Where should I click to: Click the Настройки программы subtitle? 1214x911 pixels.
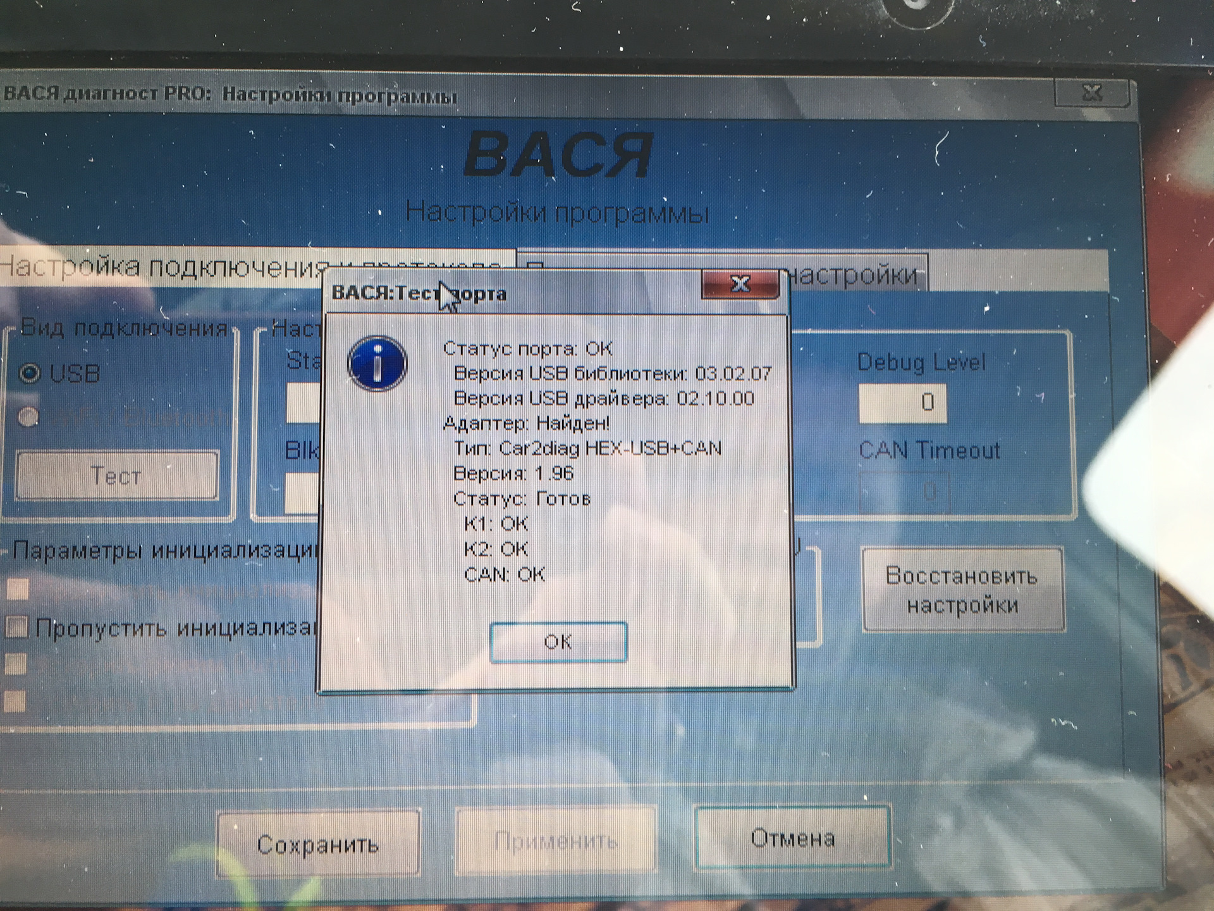[x=556, y=213]
